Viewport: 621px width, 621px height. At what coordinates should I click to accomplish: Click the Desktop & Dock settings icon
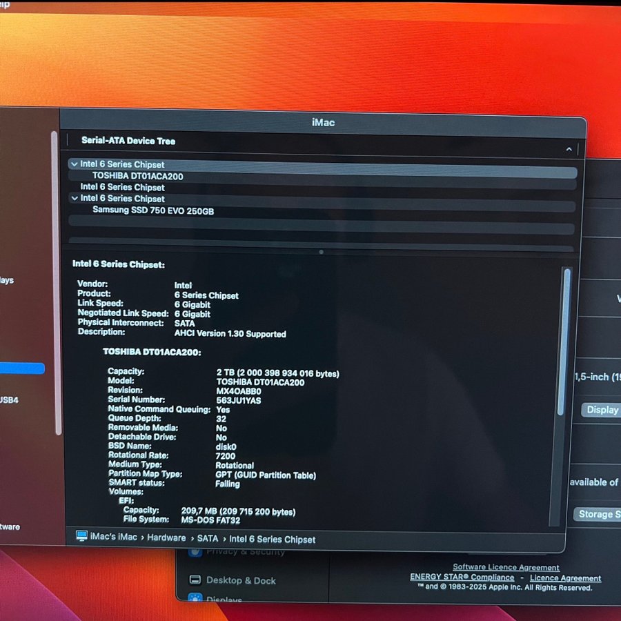coord(195,580)
